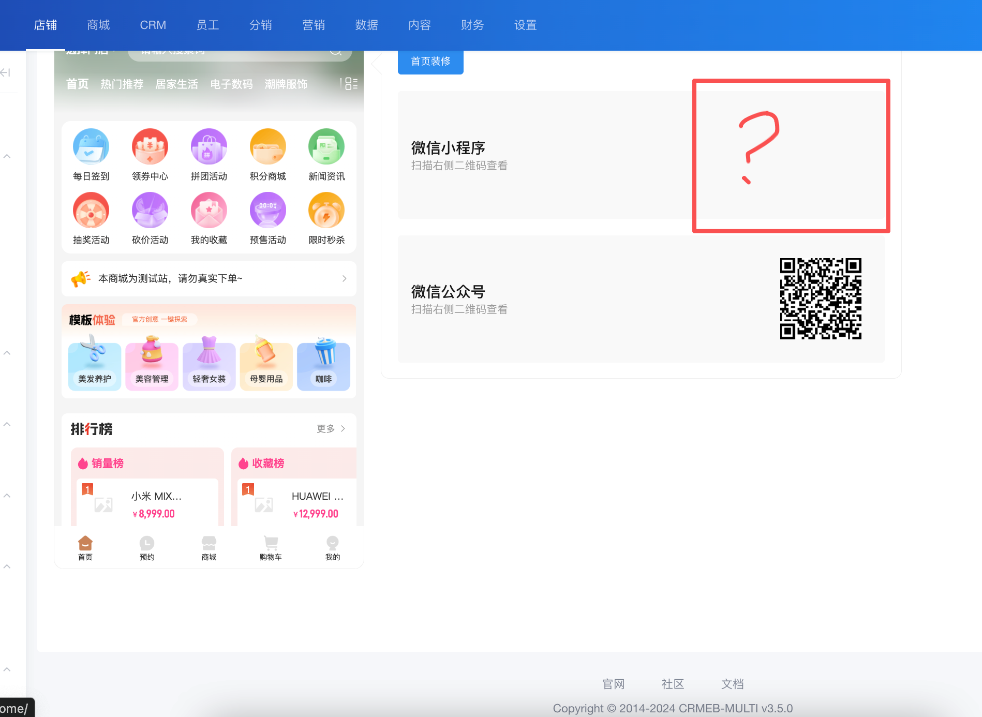Open category grid icon beside 潮牌服饰
982x717 pixels.
coord(351,84)
